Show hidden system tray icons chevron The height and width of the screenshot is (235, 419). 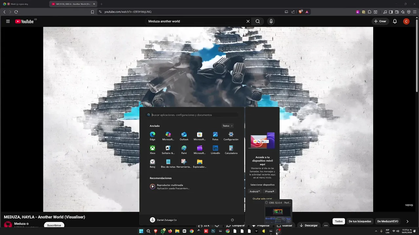pos(376,231)
